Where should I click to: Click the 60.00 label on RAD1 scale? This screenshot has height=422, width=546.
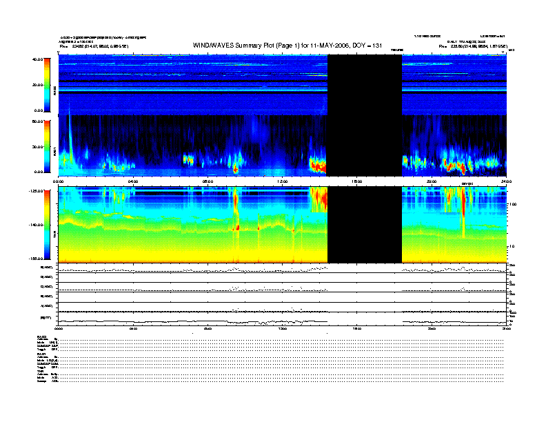37,121
